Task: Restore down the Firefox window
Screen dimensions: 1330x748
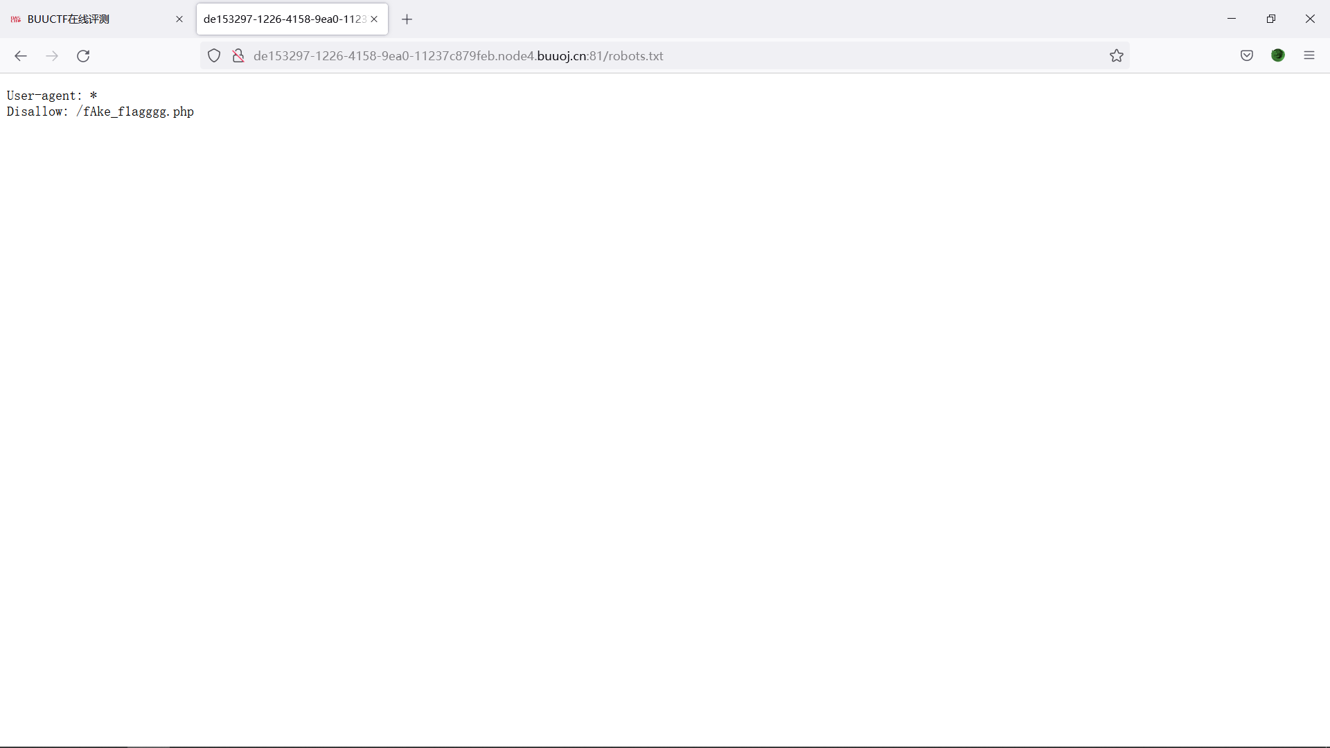Action: tap(1270, 19)
